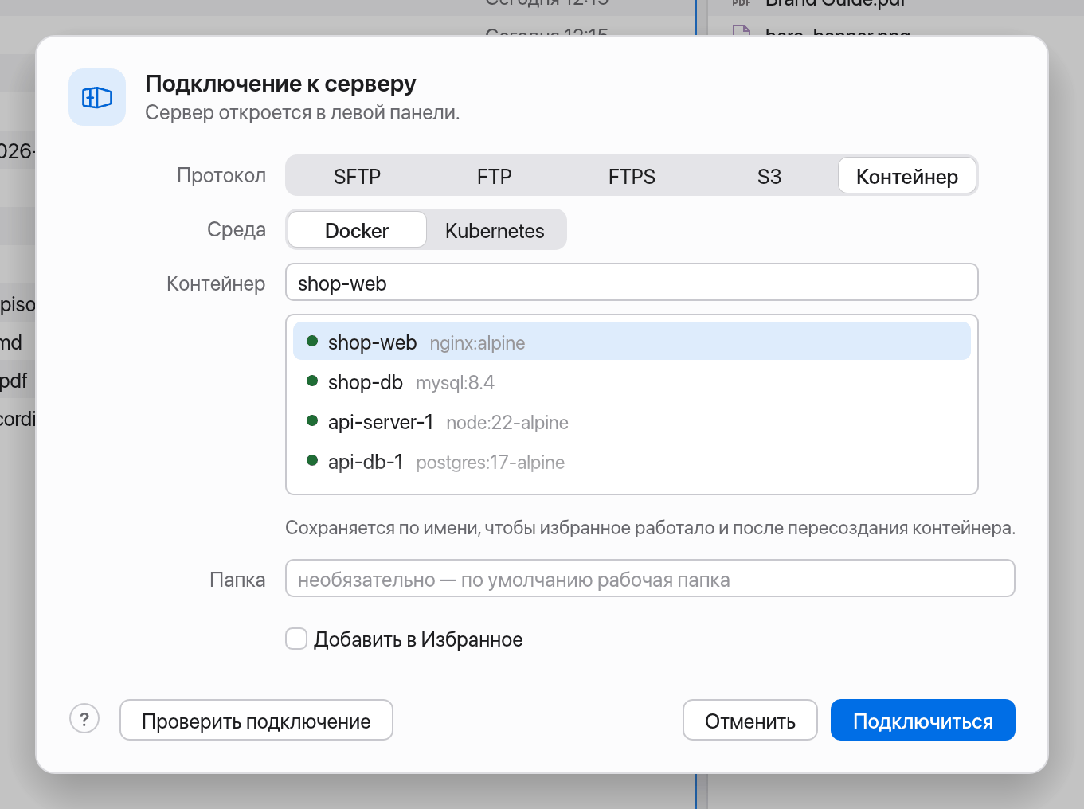Image resolution: width=1084 pixels, height=809 pixels.
Task: Click the green status dot beside shop-db
Action: pos(312,381)
